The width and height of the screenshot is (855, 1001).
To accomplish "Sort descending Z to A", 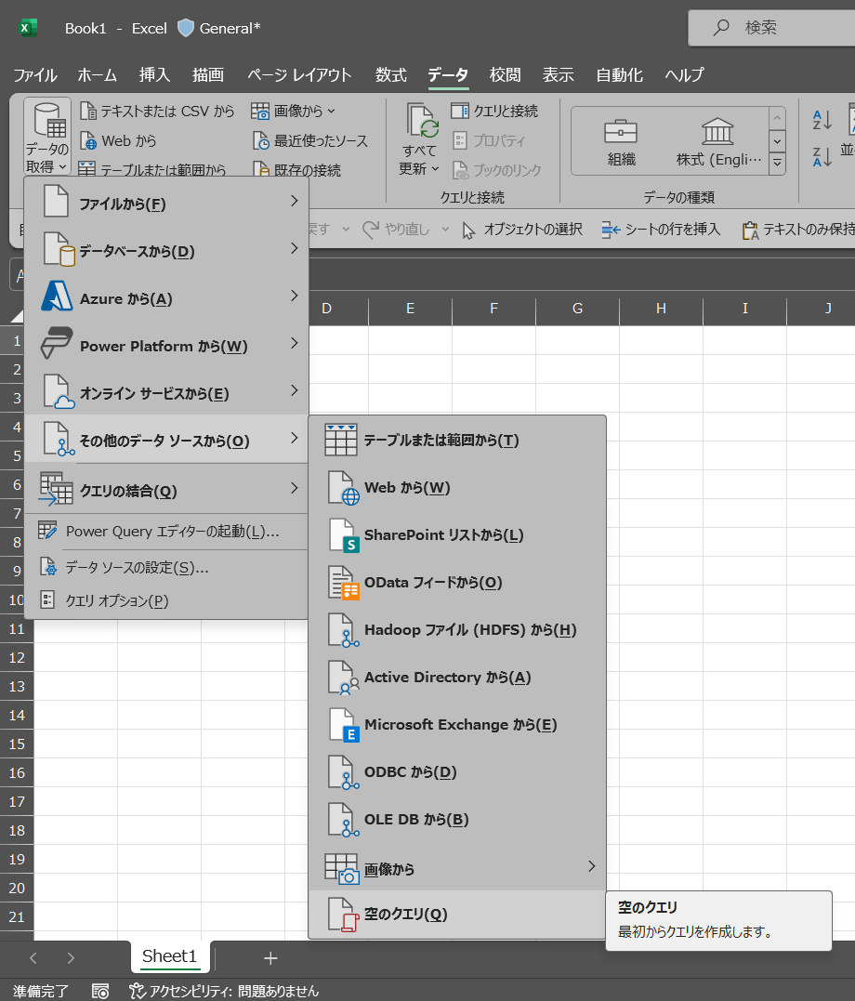I will (x=822, y=156).
